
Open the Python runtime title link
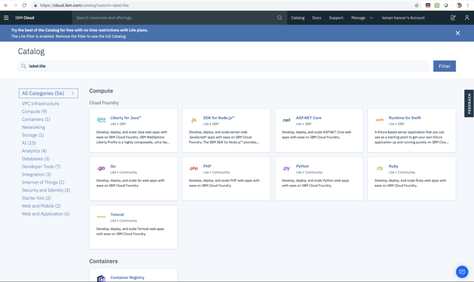coord(302,166)
